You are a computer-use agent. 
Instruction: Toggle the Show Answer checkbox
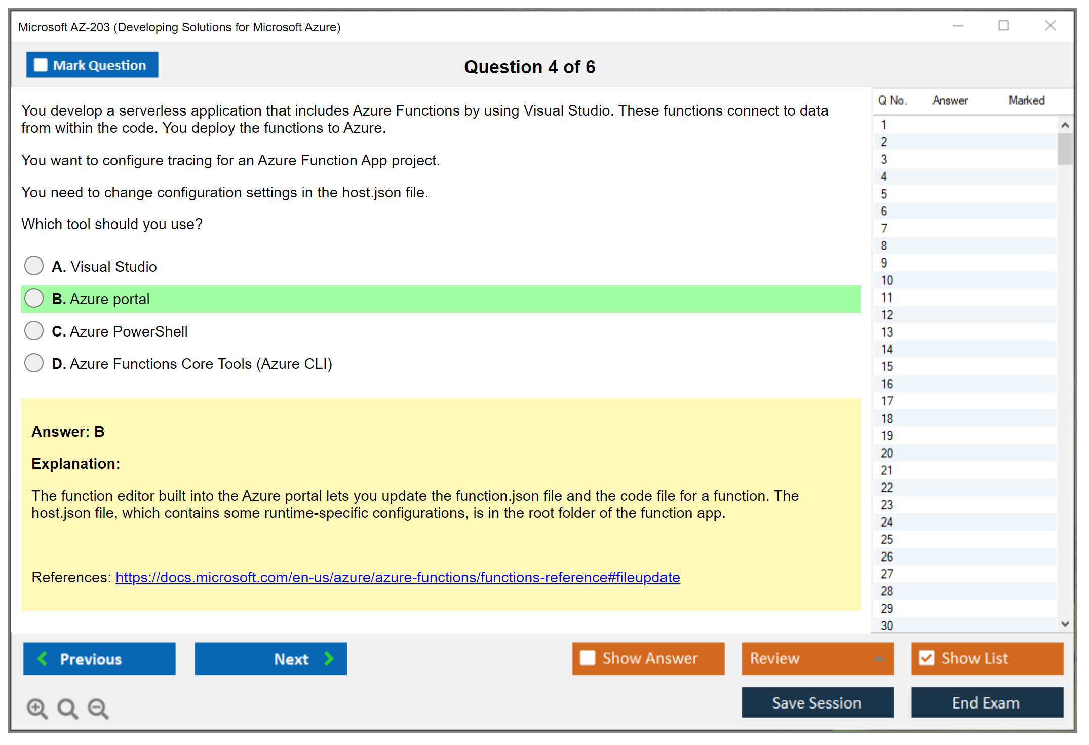588,658
